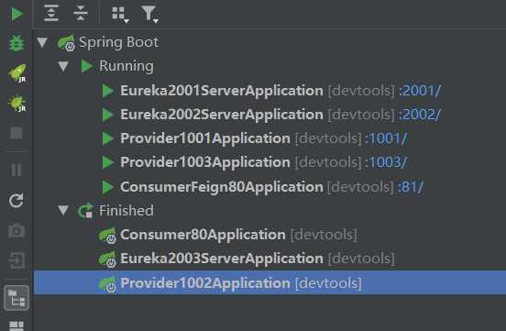Select Provider1003Application in the tree
This screenshot has width=506, height=331.
pyautogui.click(x=205, y=162)
